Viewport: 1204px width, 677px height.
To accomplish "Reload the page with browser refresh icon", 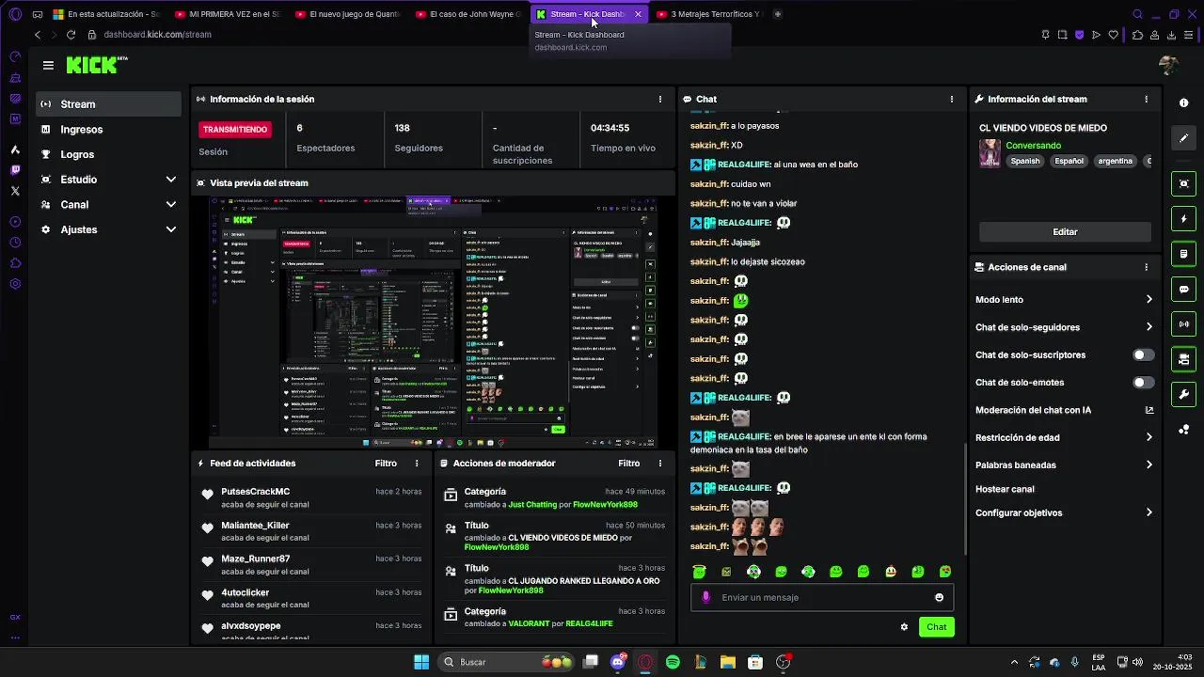I will [71, 35].
